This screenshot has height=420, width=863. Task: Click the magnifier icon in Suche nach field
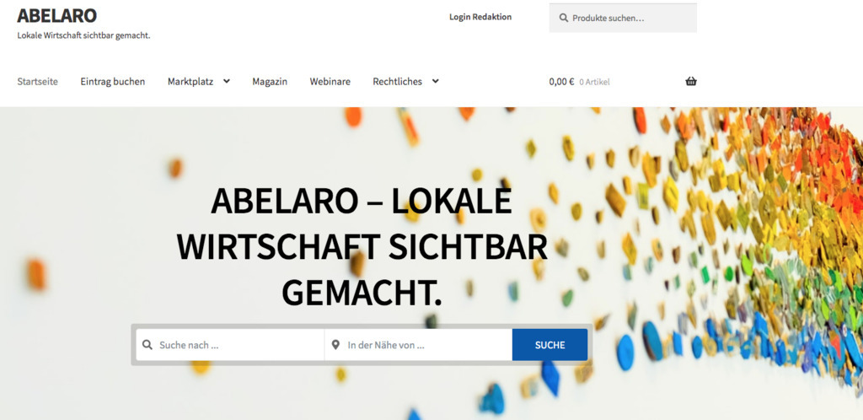(147, 345)
